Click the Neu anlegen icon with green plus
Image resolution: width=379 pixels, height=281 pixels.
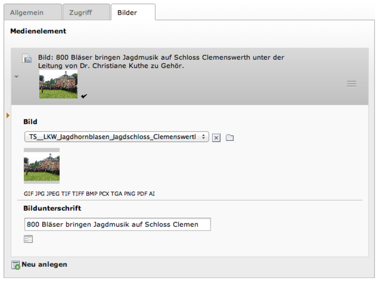coord(16,265)
